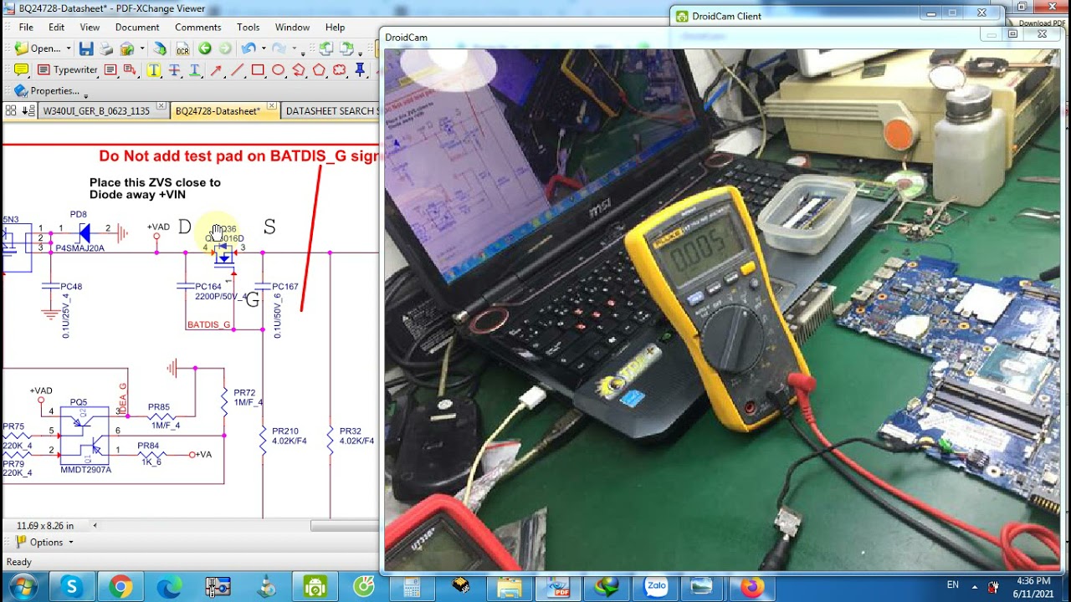This screenshot has width=1071, height=602.
Task: Open Skype from the taskbar
Action: 71,587
